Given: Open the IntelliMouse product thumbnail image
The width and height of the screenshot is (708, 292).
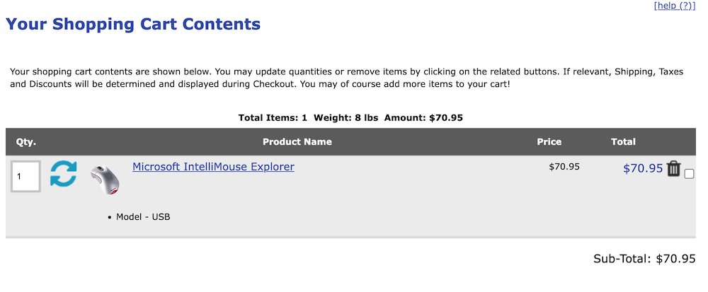Looking at the screenshot, I should point(105,178).
